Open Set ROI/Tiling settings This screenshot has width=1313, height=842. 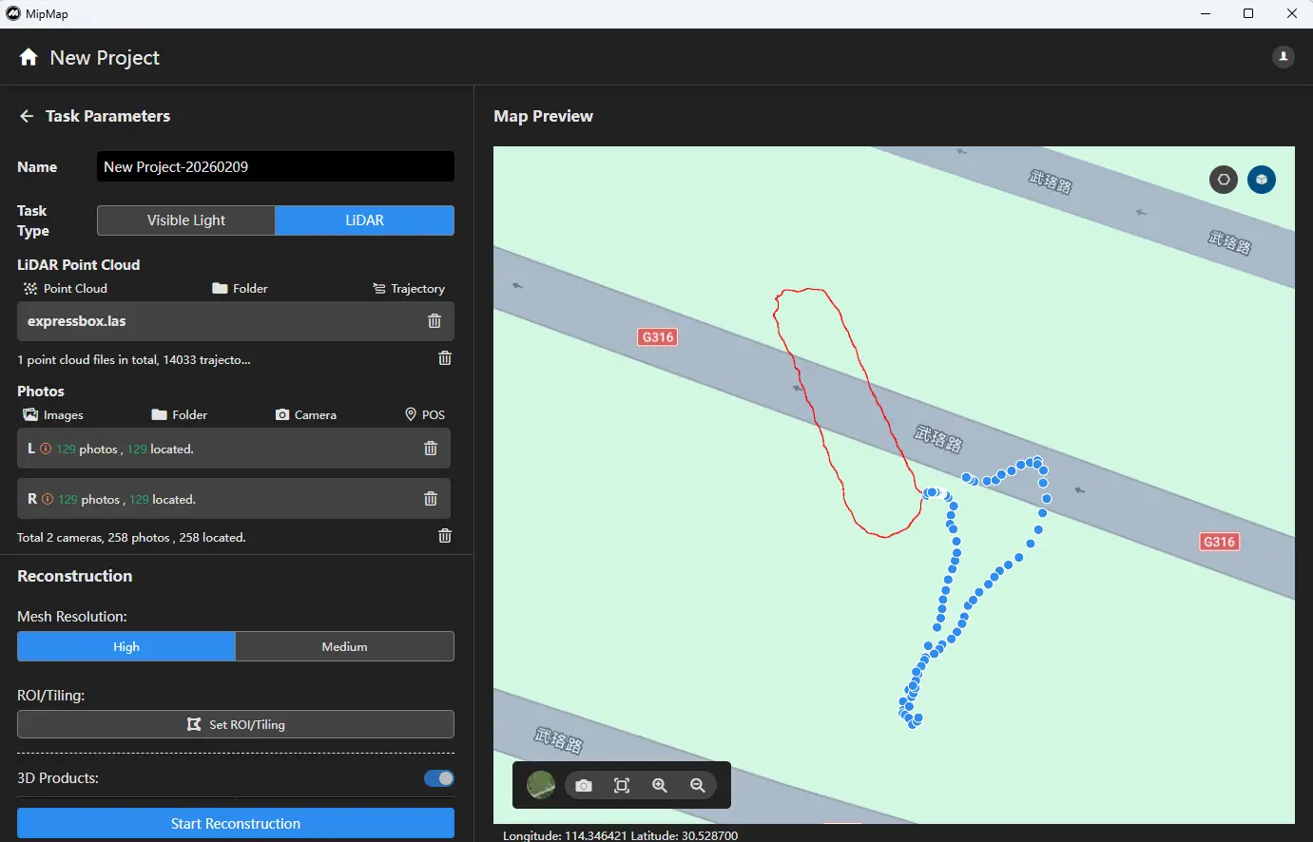[236, 724]
